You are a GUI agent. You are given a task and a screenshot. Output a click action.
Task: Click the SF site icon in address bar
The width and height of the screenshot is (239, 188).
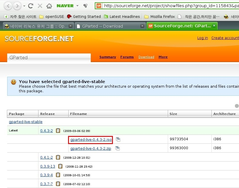point(99,6)
